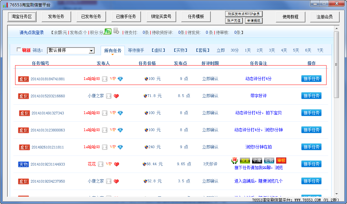Click the green 新 badge beside 积分
The width and height of the screenshot is (347, 204).
point(108,31)
